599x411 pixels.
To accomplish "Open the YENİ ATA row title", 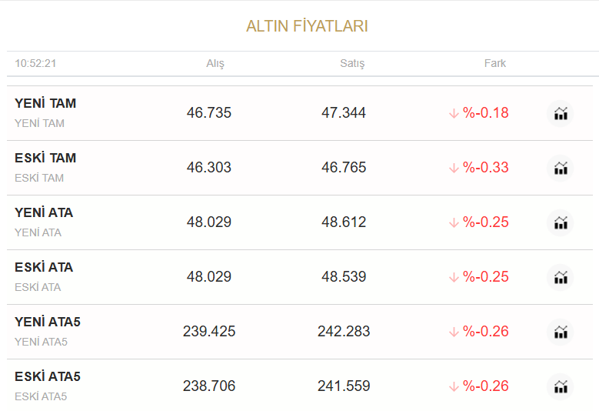I will (44, 212).
